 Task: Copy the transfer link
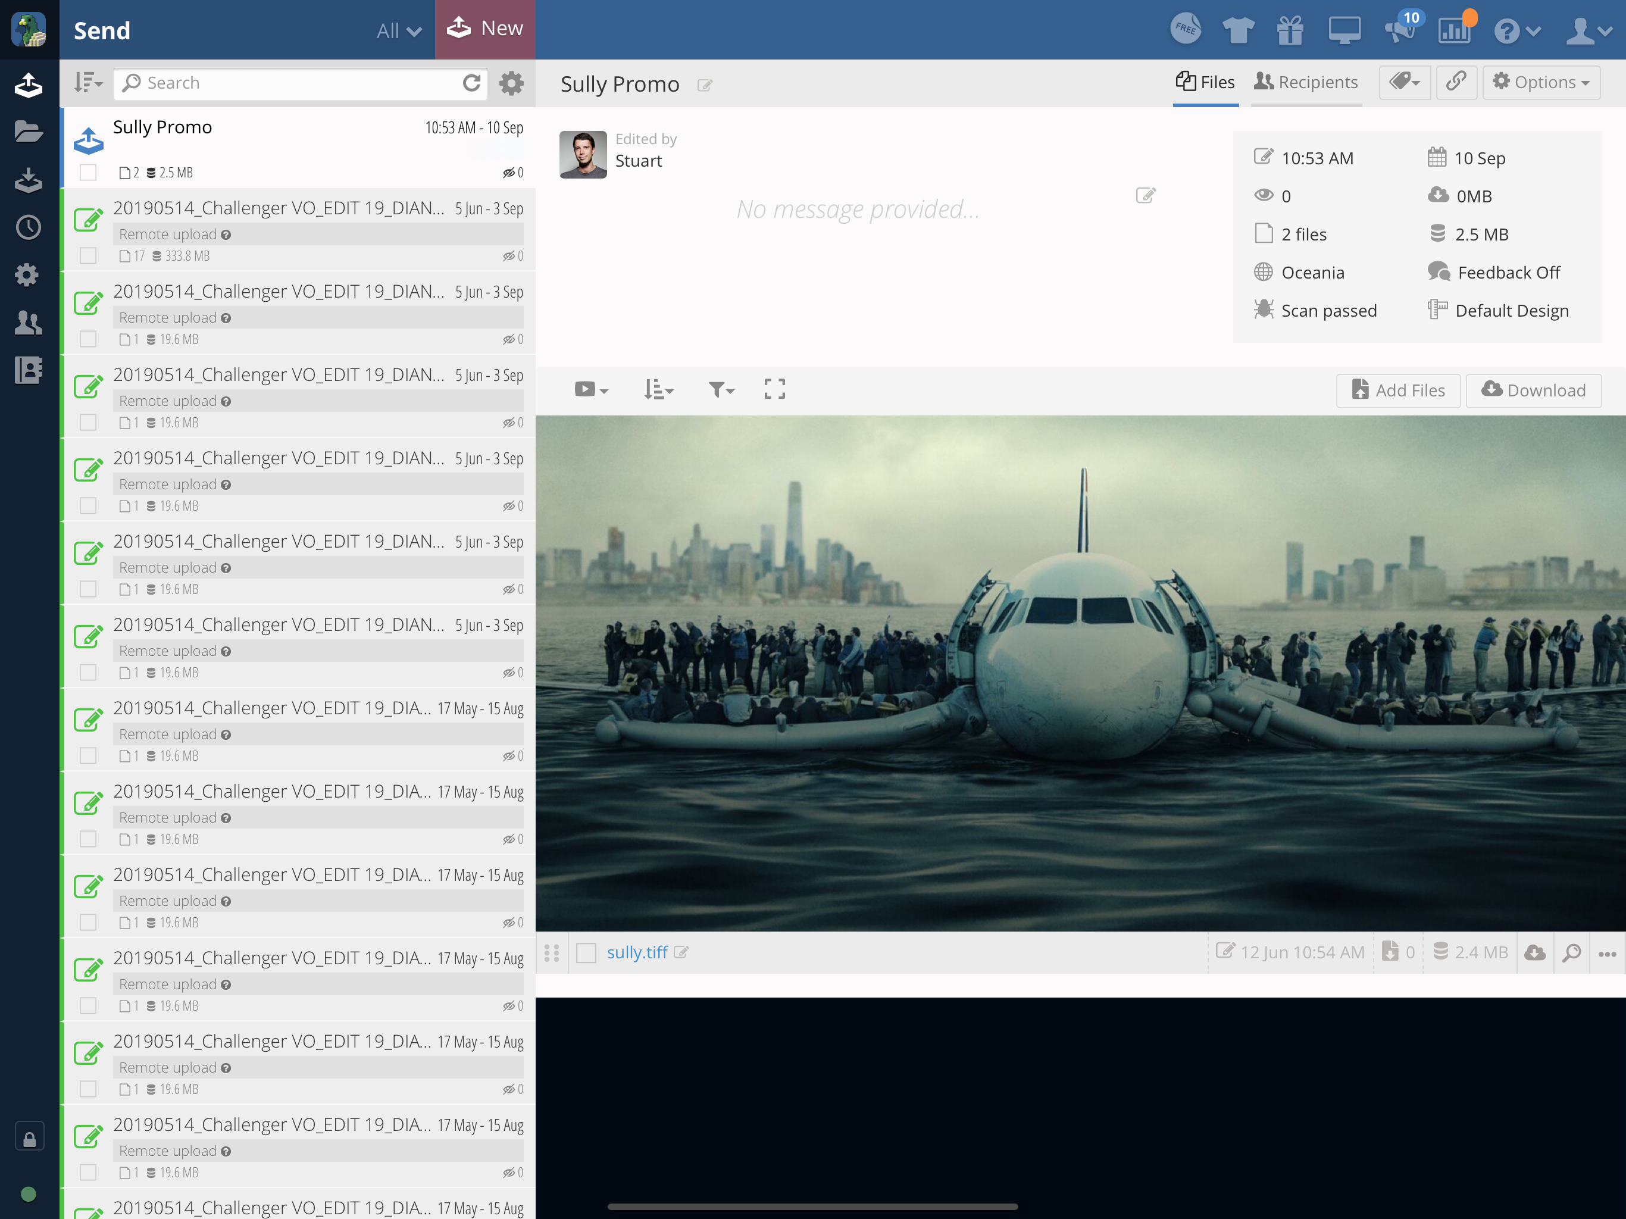click(x=1456, y=82)
